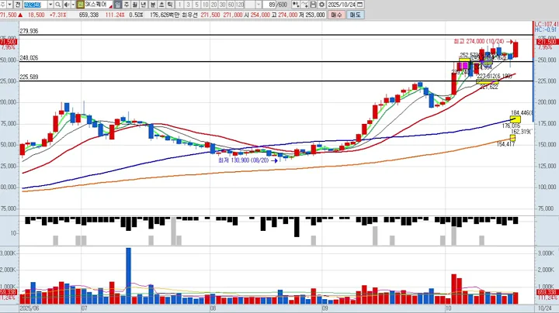Click the 10/24 date label at bottom right
The image size is (559, 313).
coord(544,308)
